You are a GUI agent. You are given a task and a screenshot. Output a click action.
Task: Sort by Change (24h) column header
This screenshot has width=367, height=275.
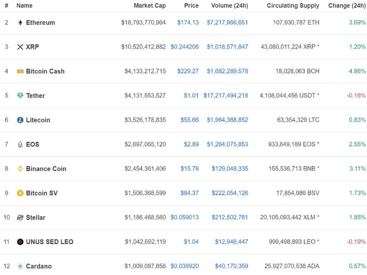click(347, 6)
